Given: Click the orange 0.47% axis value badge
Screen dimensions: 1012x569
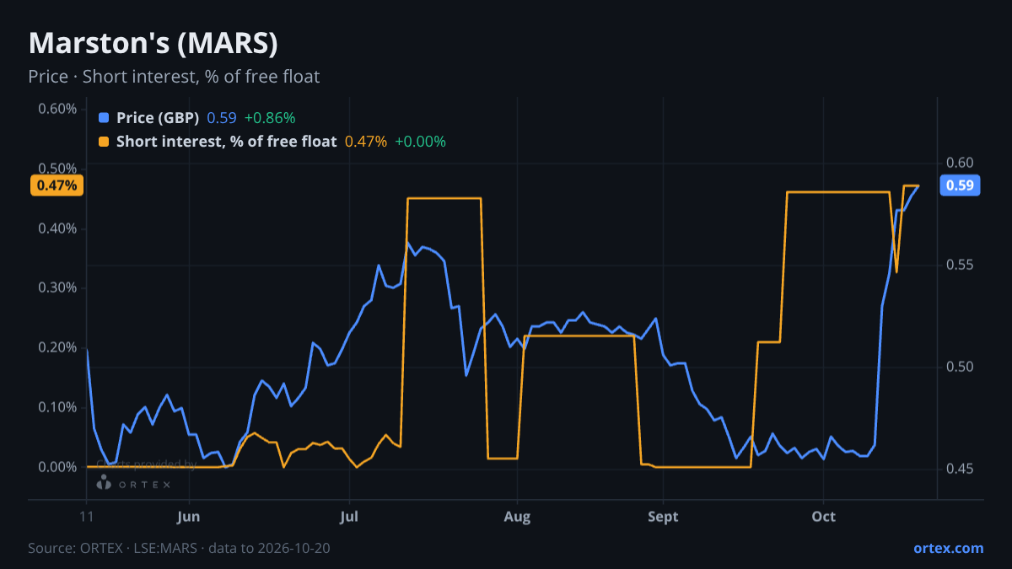Looking at the screenshot, I should click(57, 185).
